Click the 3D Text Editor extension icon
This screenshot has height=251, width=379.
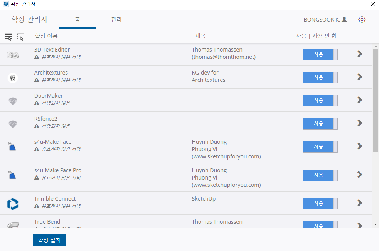[13, 55]
